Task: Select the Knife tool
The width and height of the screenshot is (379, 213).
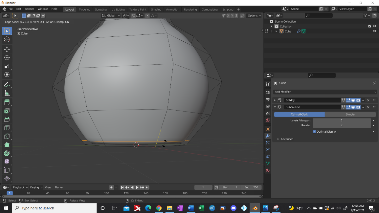Action: pos(7,136)
